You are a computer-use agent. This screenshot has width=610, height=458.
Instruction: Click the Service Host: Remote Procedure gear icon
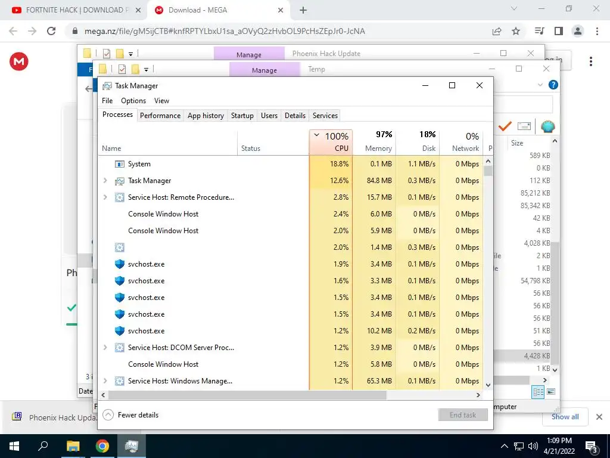pyautogui.click(x=119, y=197)
